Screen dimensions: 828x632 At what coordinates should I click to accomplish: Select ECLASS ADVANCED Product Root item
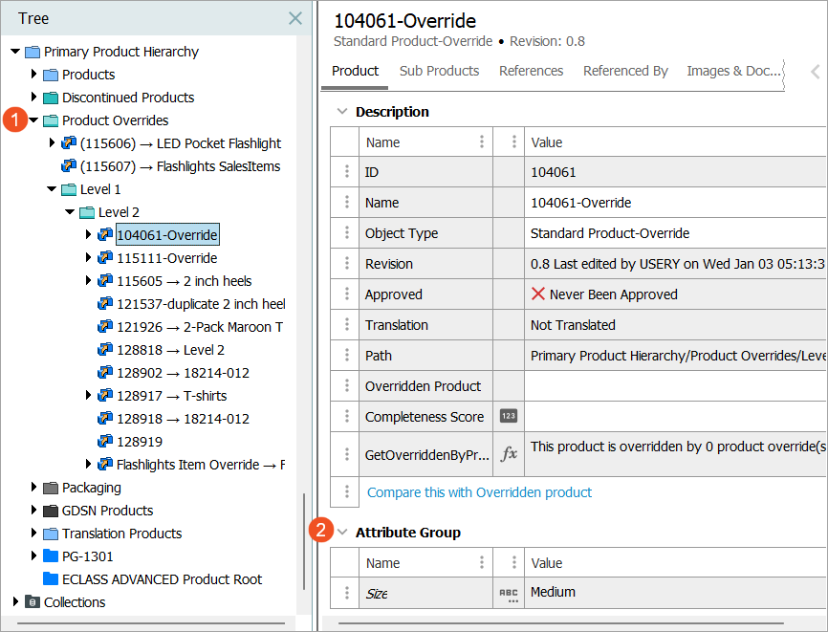[x=162, y=579]
